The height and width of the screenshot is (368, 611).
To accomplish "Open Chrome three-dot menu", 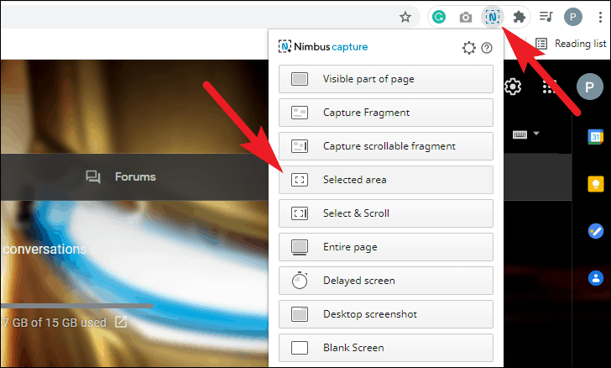I will (600, 17).
